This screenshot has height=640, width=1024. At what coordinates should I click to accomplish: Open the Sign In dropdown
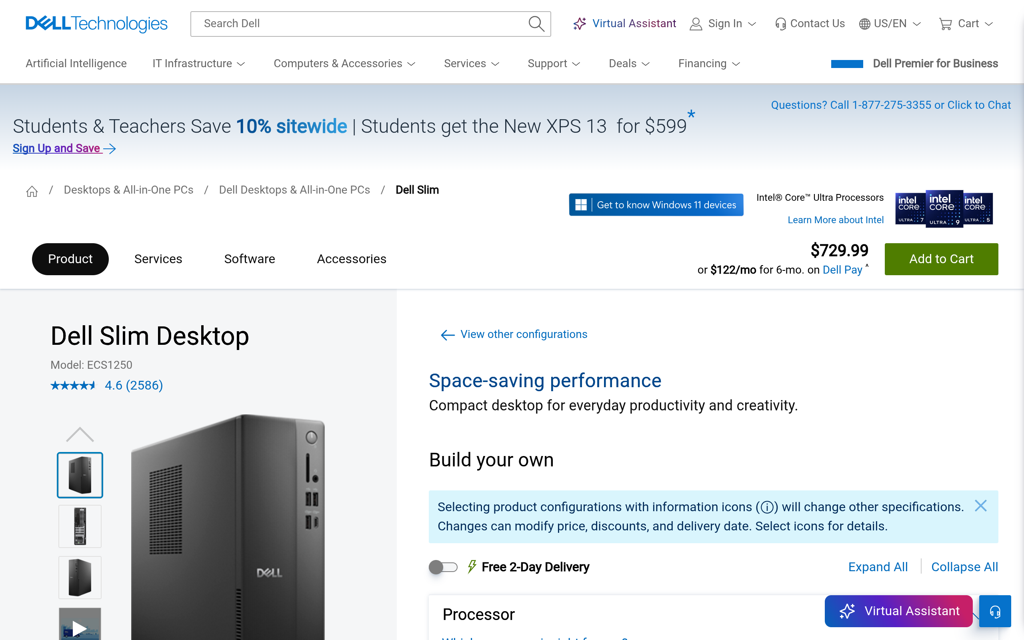pos(723,24)
